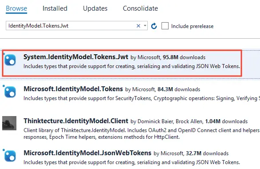Click the Microsoft.IdentityModel.Tokens package icon
The image size is (260, 169).
click(x=10, y=92)
